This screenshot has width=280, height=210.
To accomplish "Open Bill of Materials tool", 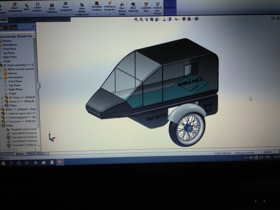I will [133, 8].
